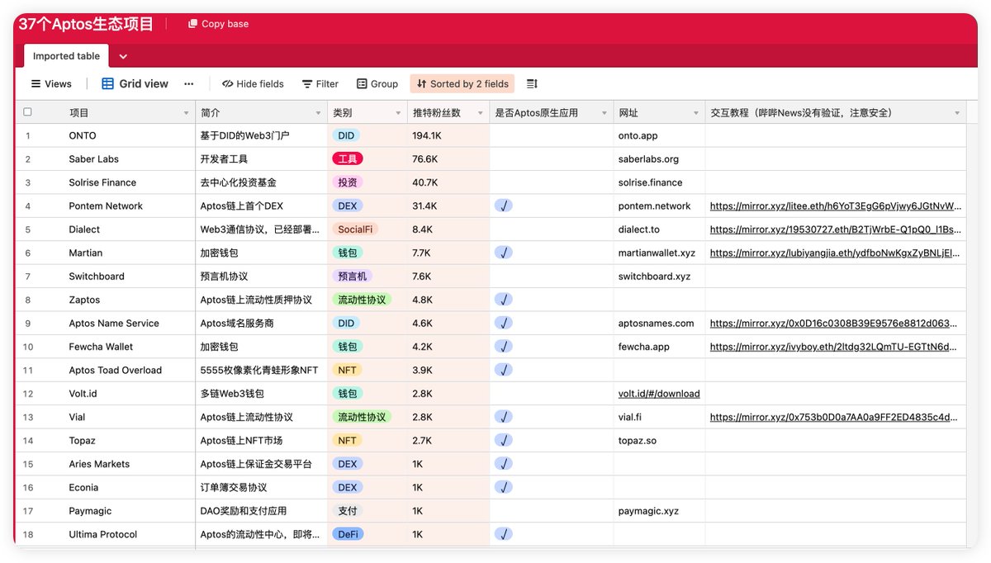This screenshot has width=991, height=563.
Task: Open the Views sidebar
Action: coord(51,83)
